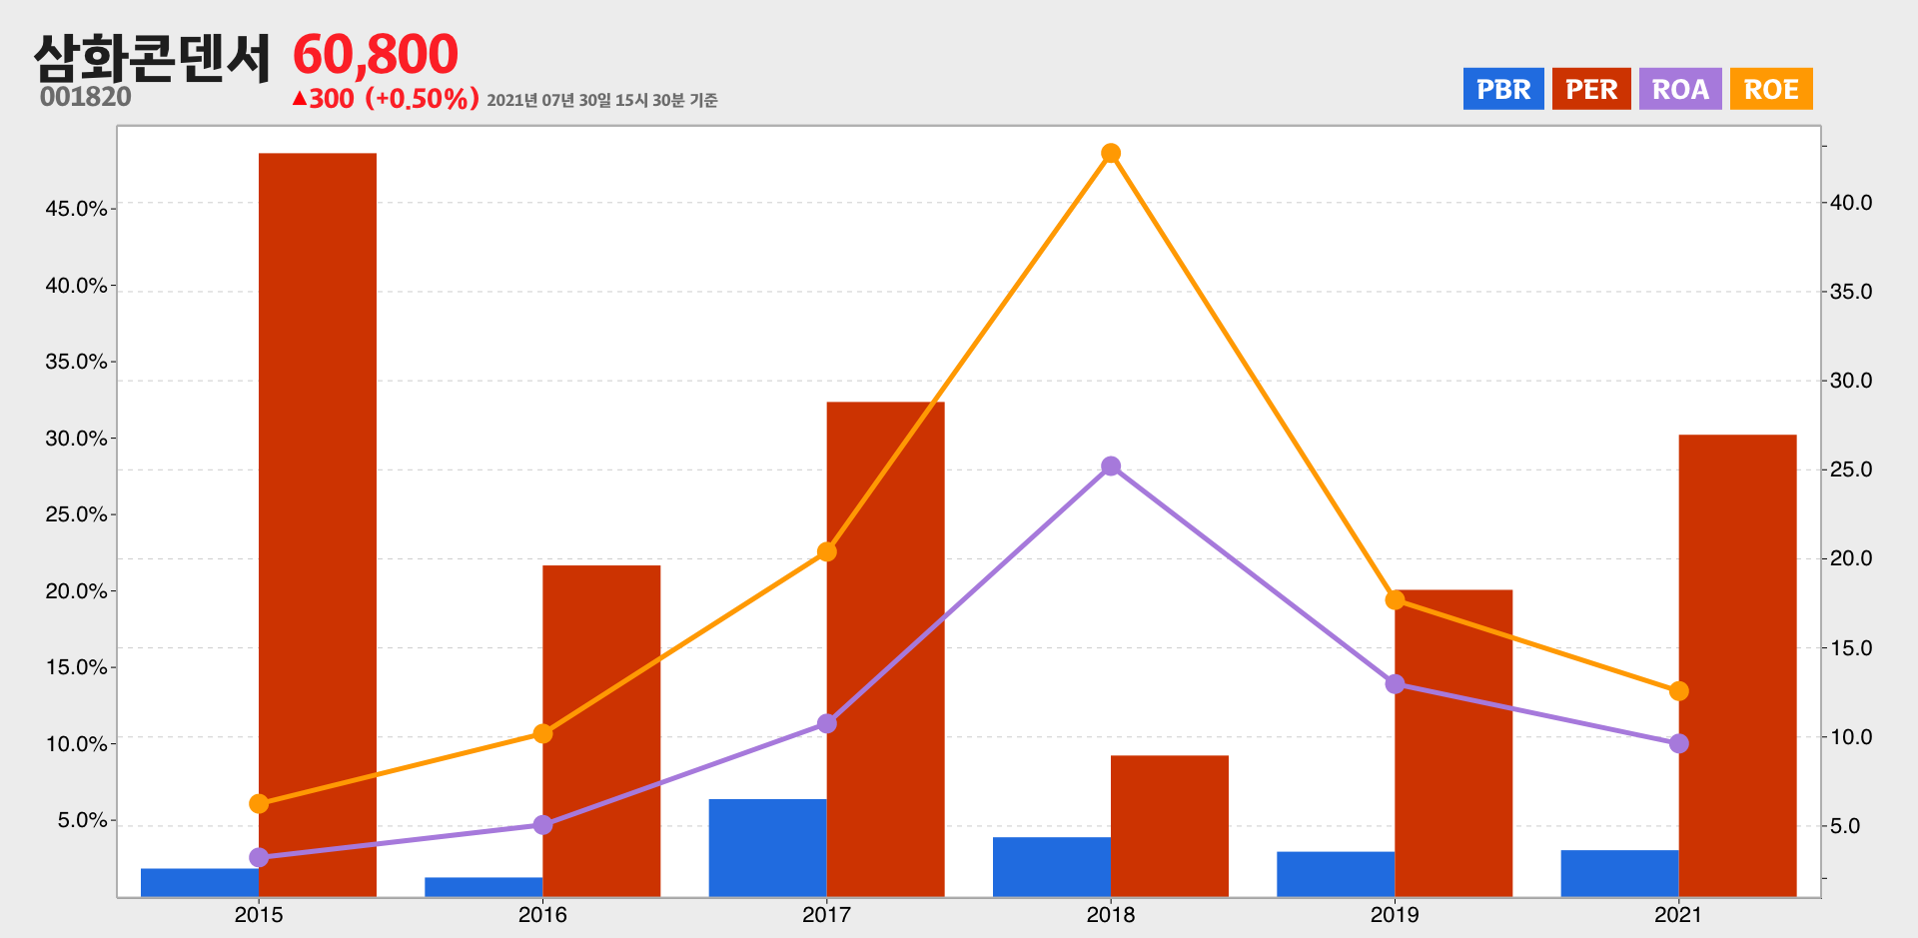Click the 2017 blue PBR bar

768,848
